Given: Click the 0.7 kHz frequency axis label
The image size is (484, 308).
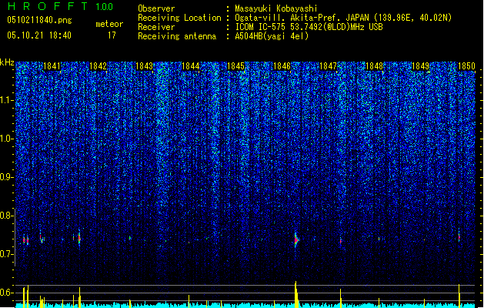Looking at the screenshot, I should [6, 254].
